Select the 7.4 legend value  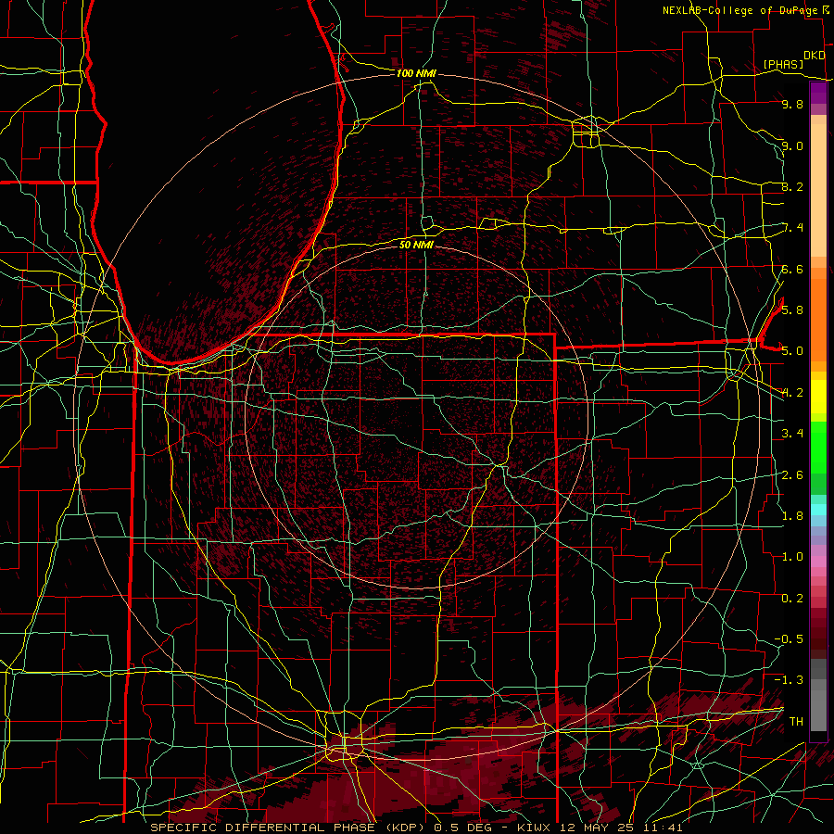click(793, 228)
